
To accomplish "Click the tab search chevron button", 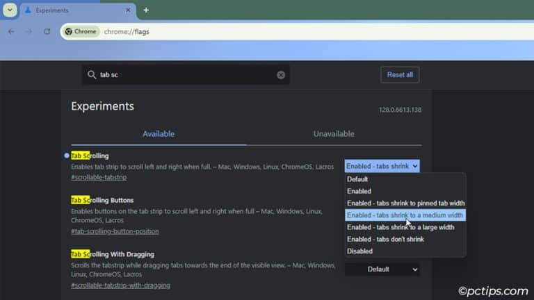I will (10, 10).
